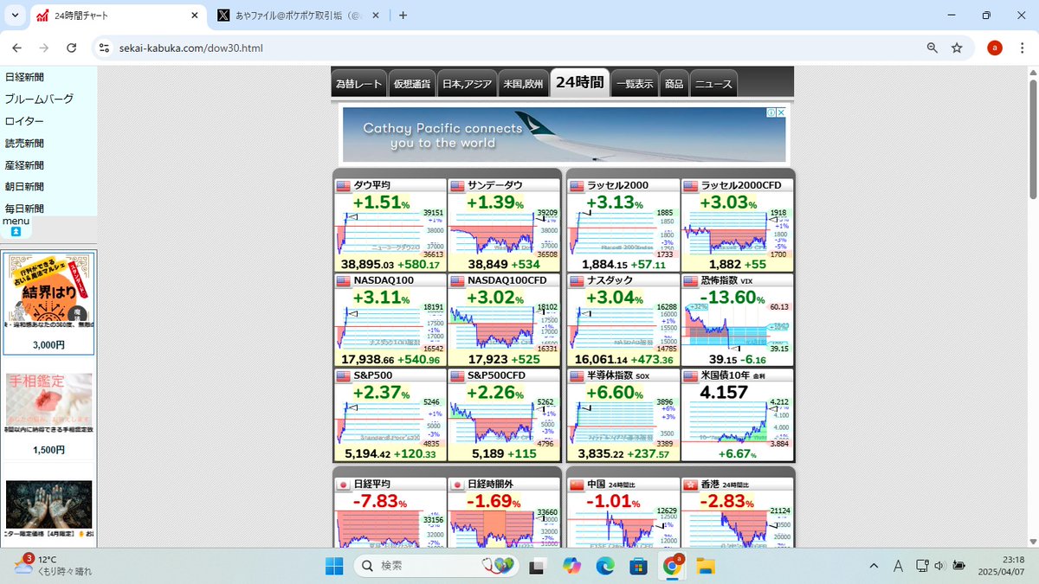Open the 読売新聞 sidebar link
The height and width of the screenshot is (584, 1039).
pyautogui.click(x=24, y=143)
